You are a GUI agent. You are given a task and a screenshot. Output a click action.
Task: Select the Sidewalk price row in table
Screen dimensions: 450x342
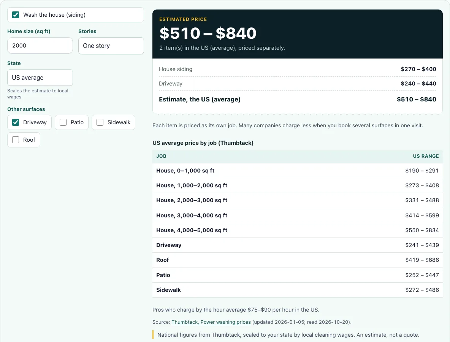point(297,290)
